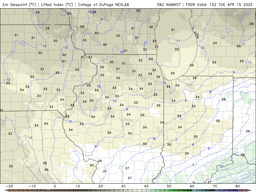The height and width of the screenshot is (192, 256).
Task: Click the blue lifted index contour label "2"
Action: (221, 166)
